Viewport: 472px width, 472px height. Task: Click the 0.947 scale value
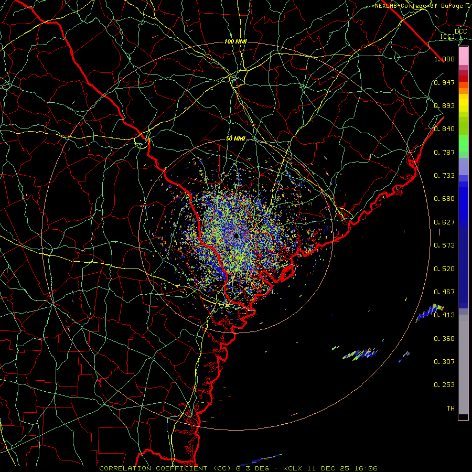click(444, 82)
